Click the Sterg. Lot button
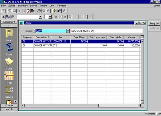Image resolution: width=161 pixels, height=116 pixels. (154, 24)
